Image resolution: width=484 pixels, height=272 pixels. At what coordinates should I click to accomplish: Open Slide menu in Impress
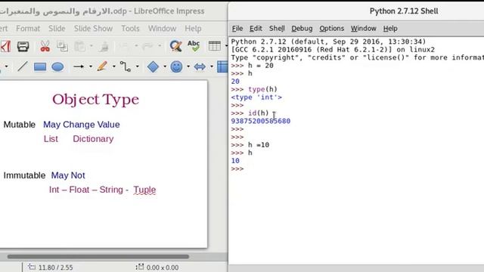(x=57, y=29)
